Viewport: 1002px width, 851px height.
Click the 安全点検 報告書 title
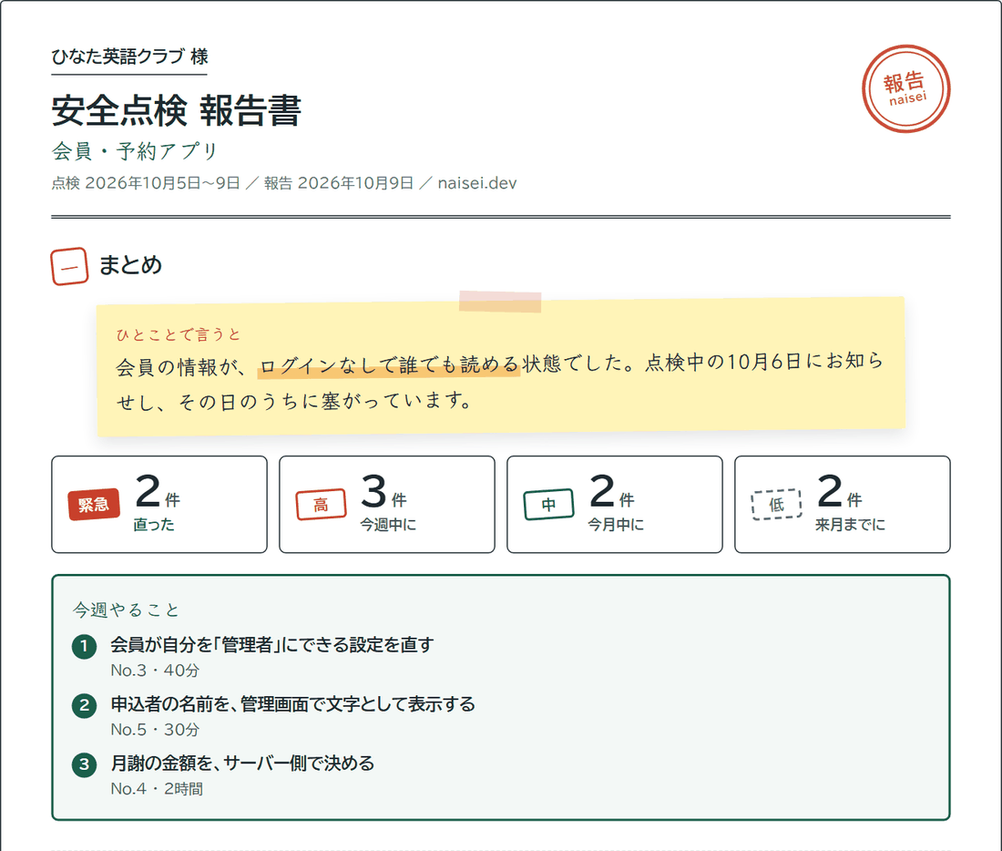[x=177, y=110]
